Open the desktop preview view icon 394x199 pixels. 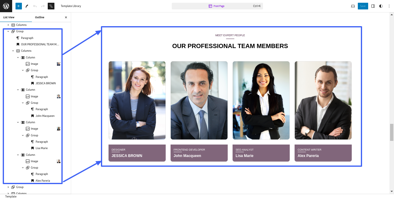[353, 6]
